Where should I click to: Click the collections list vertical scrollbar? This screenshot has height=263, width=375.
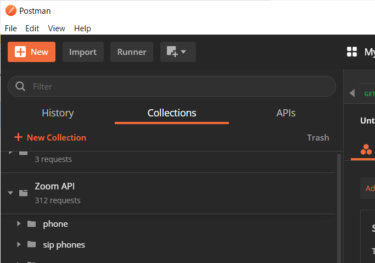(x=339, y=208)
